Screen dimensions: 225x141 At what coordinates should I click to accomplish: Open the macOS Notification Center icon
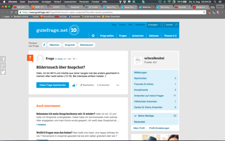point(220,2)
